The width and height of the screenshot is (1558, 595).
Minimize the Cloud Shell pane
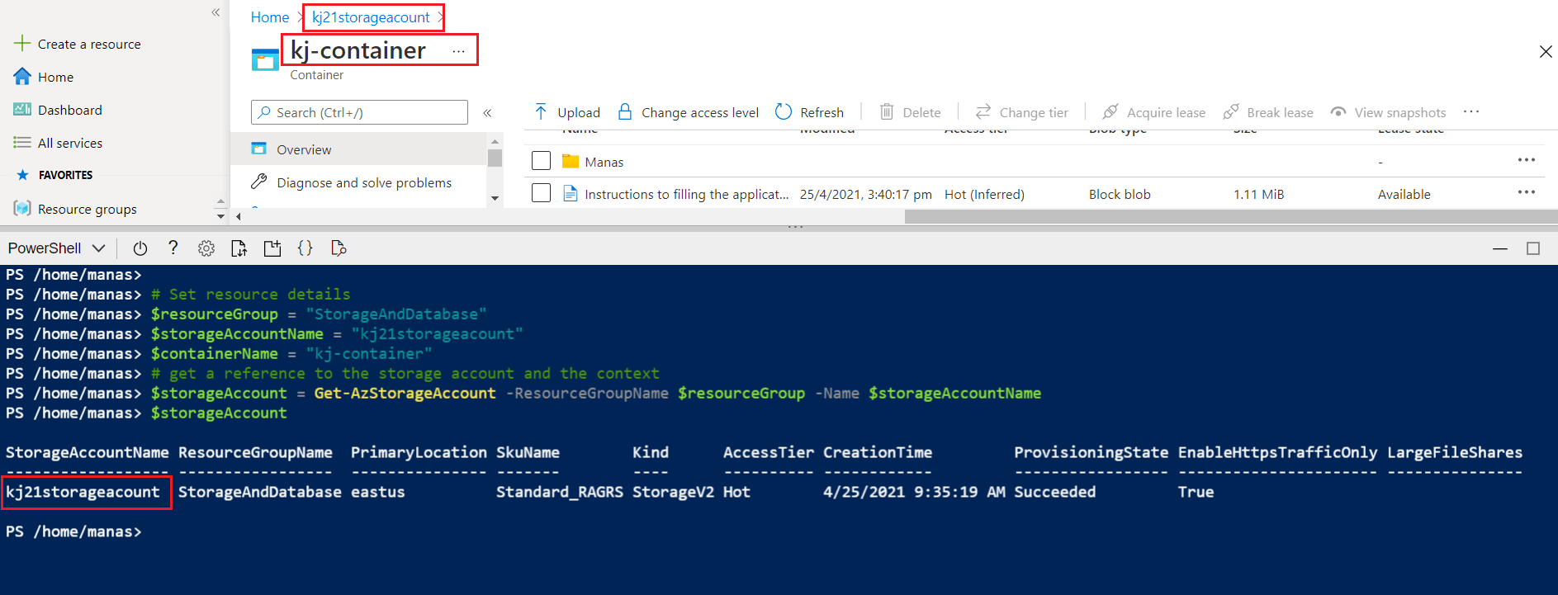[x=1500, y=248]
